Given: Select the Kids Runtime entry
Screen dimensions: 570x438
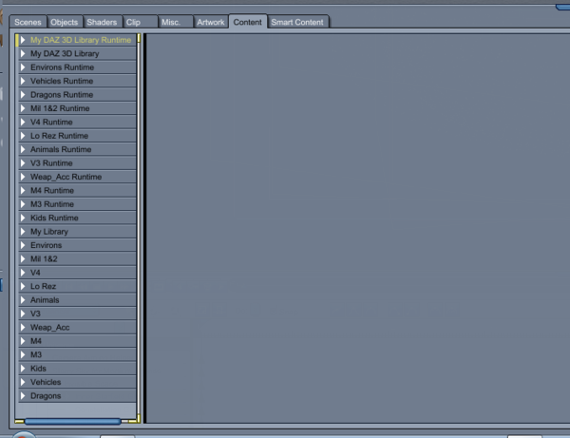Looking at the screenshot, I should pyautogui.click(x=78, y=218).
